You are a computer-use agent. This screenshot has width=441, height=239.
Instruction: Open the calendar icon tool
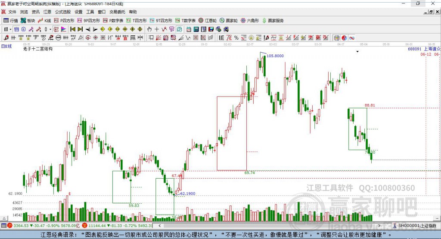click(189, 29)
